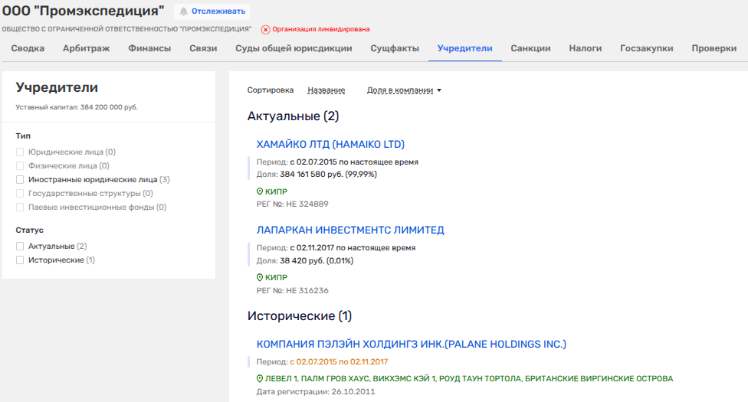Open the PALANE HOLDINGS INC. historical founder link
Screen dimensions: 748x402
click(411, 344)
